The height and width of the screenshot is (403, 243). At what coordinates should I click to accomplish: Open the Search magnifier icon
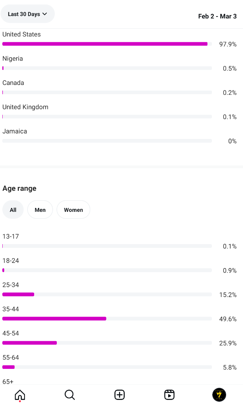[70, 395]
